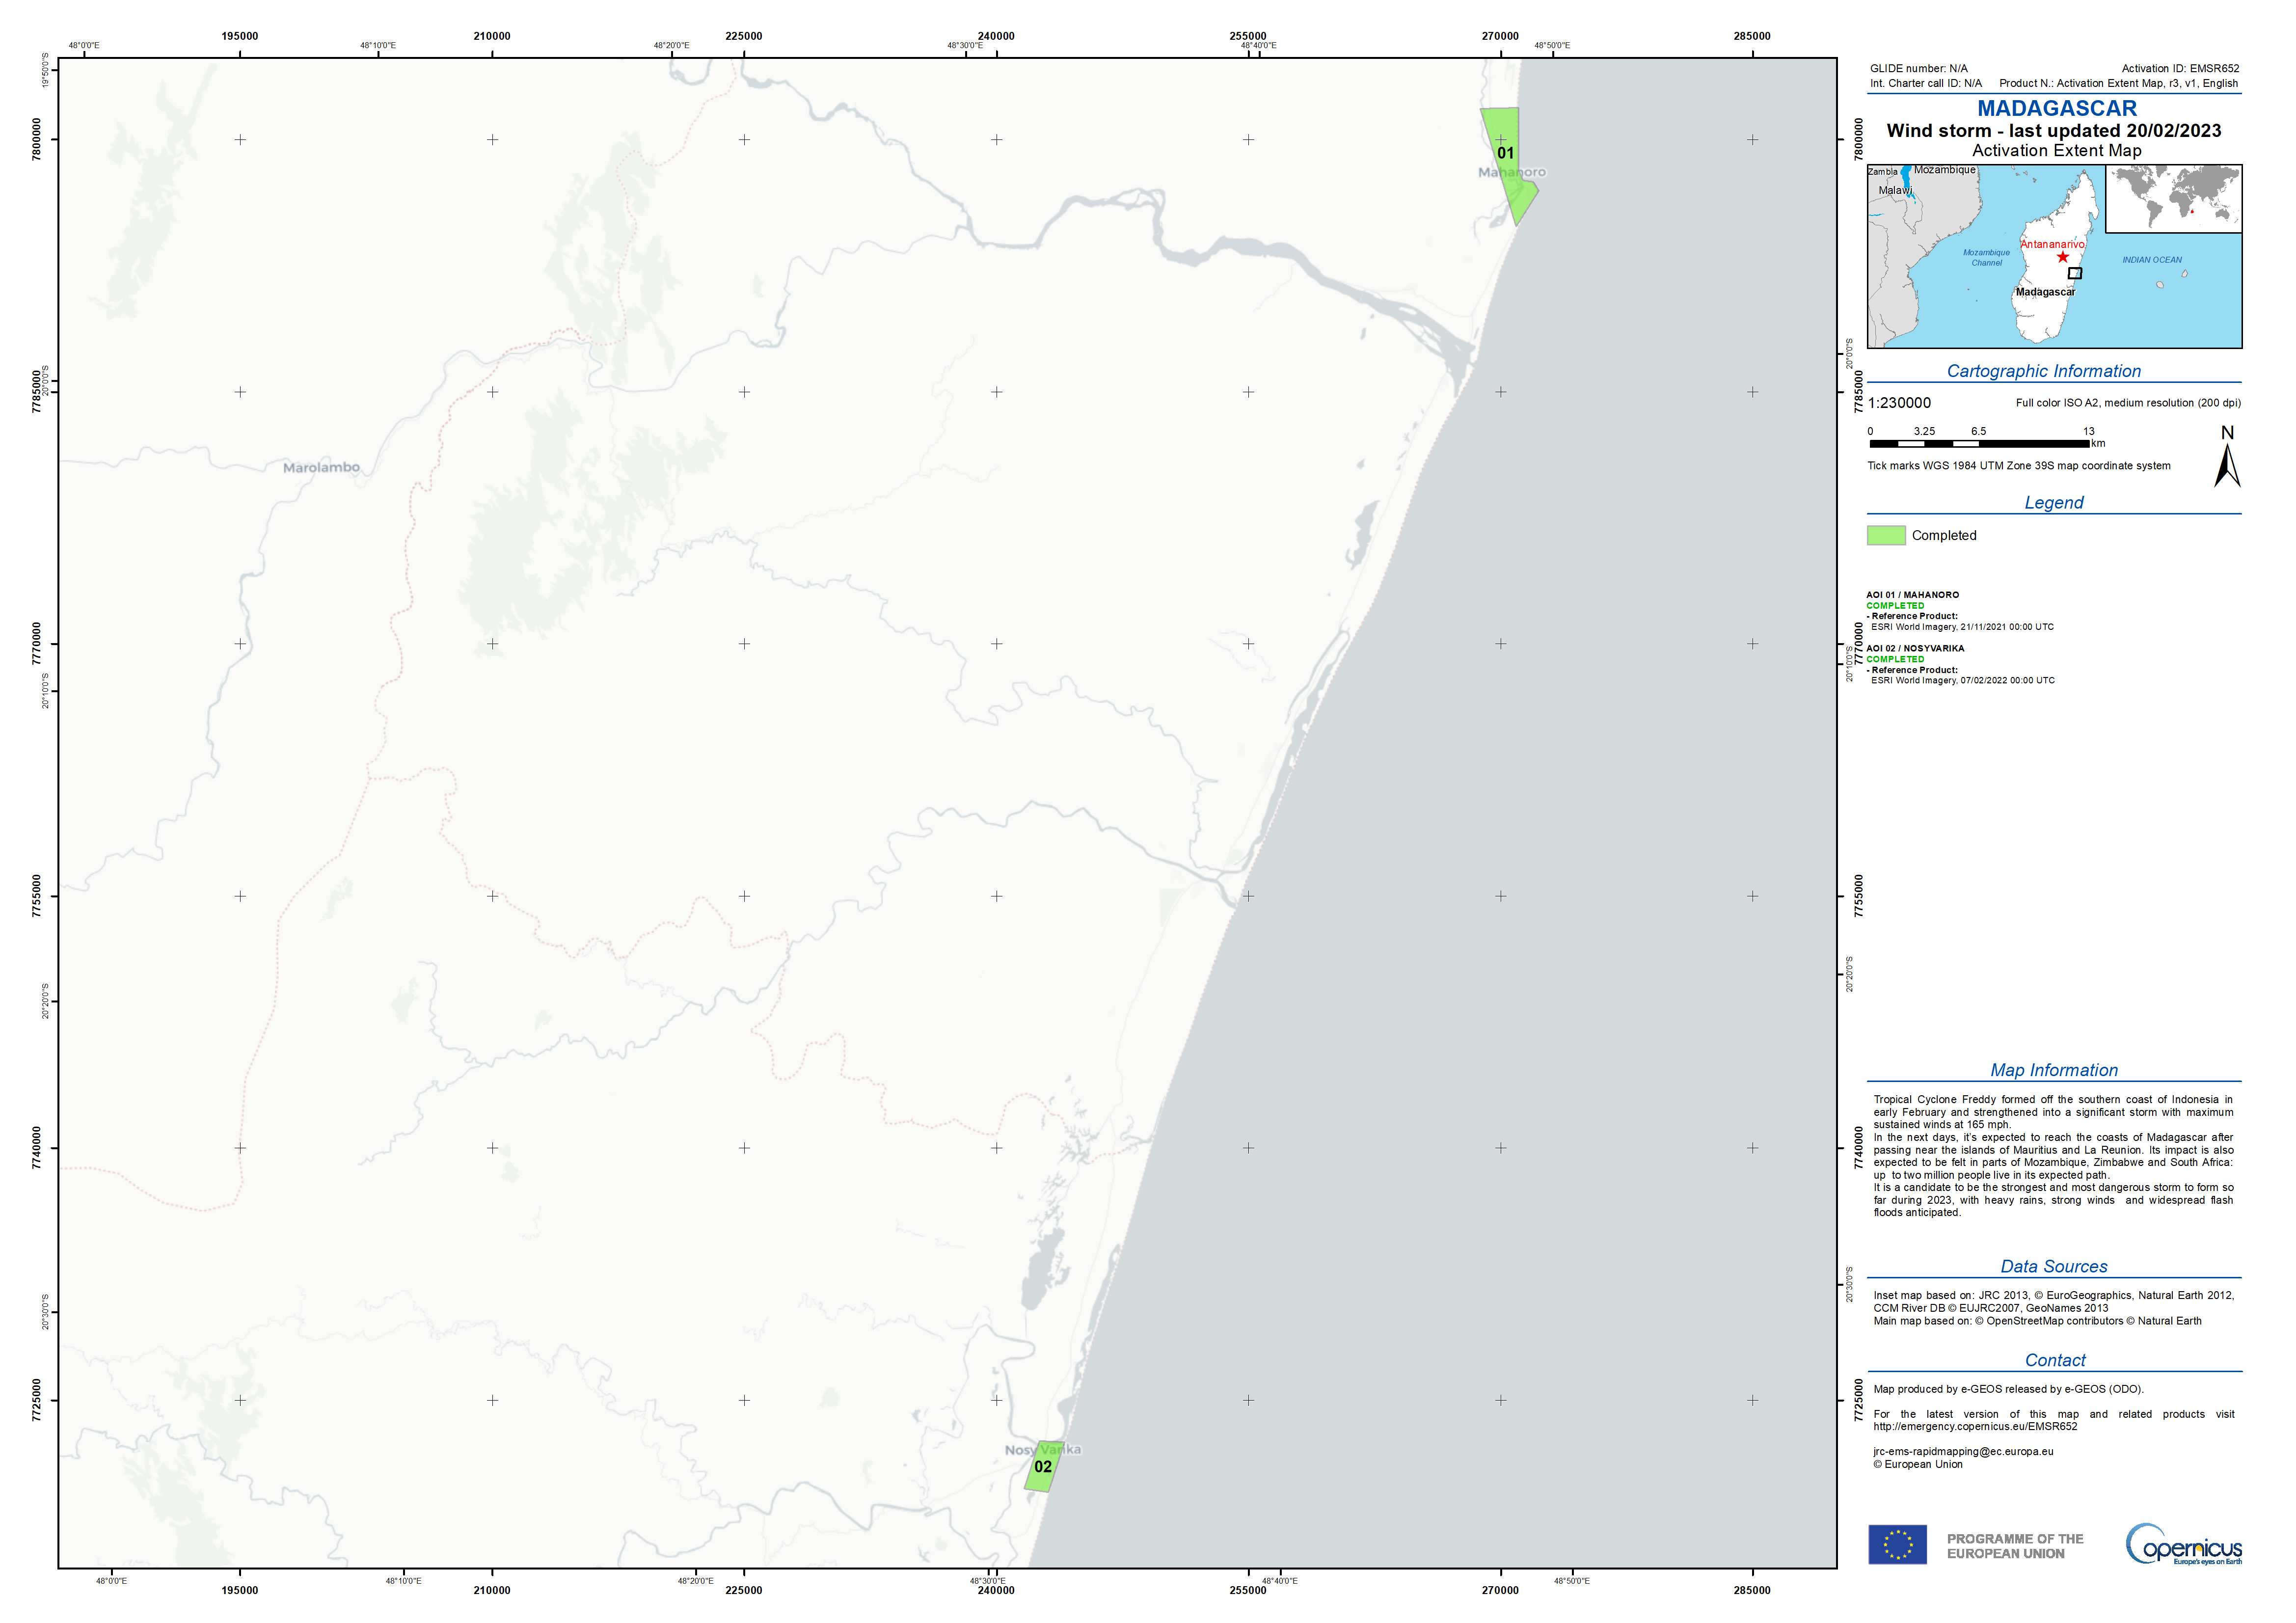Click the Cartographic Information heading
Image resolution: width=2296 pixels, height=1623 pixels.
[x=2043, y=371]
